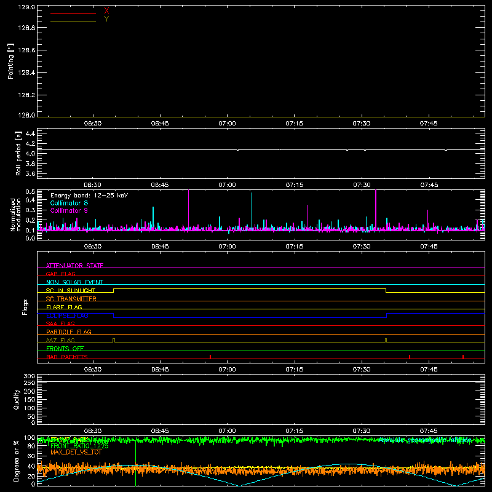Click the 07:00 time label under Pointing panel
Image resolution: width=492 pixels, height=492 pixels.
tap(227, 124)
